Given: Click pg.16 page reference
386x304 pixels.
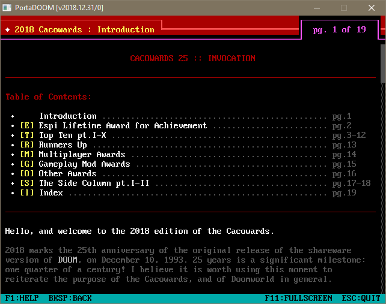Looking at the screenshot, I should pyautogui.click(x=344, y=174).
